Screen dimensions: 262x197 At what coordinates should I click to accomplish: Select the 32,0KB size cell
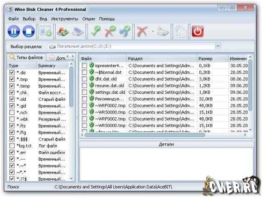(206, 99)
